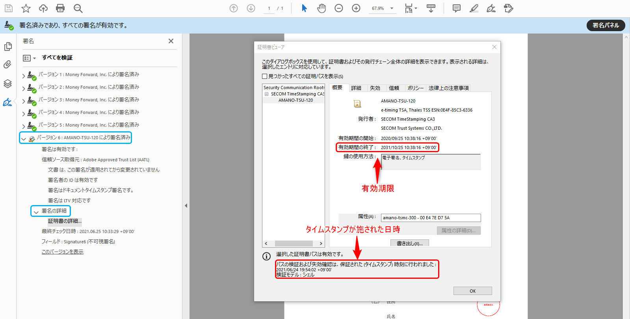
Task: Click the scrolling mode keyboard icon
Action: click(431, 8)
